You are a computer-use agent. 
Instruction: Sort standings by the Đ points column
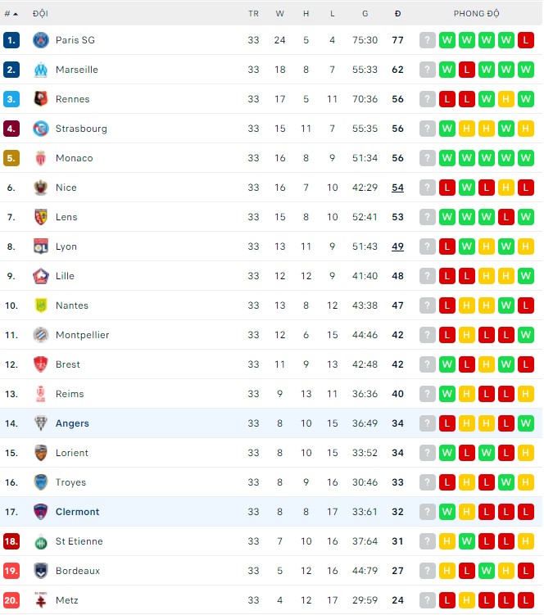tap(397, 14)
